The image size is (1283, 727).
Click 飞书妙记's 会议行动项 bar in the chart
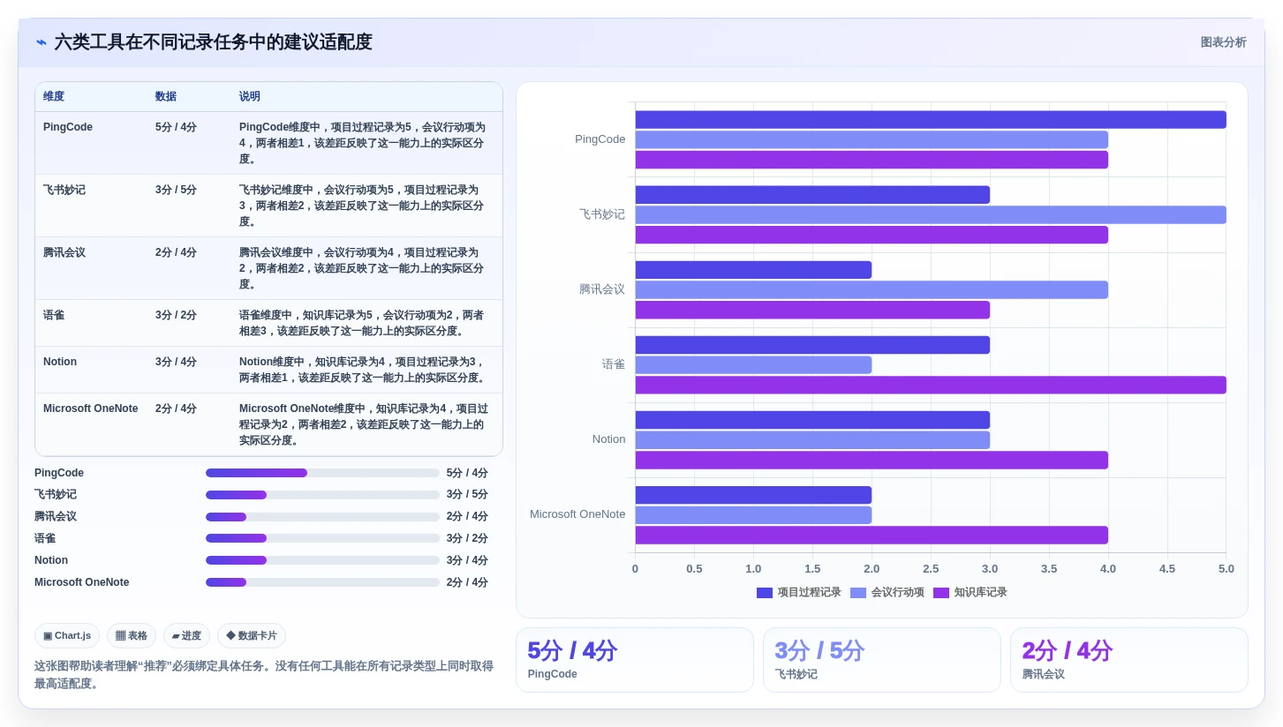tap(931, 214)
